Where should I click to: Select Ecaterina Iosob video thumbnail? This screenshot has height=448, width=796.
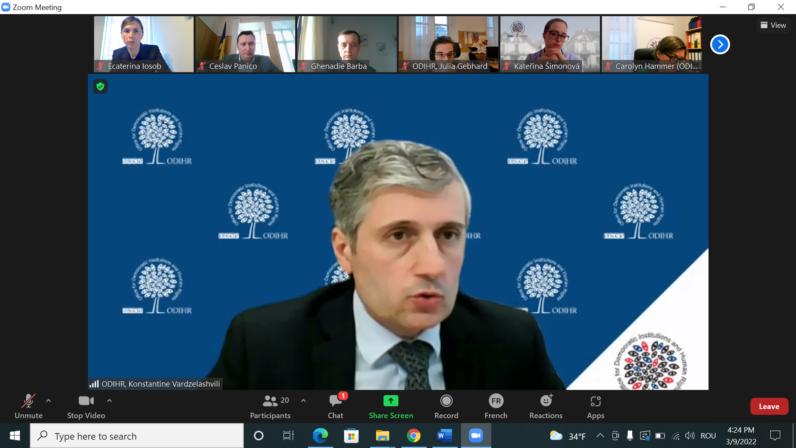click(x=144, y=44)
